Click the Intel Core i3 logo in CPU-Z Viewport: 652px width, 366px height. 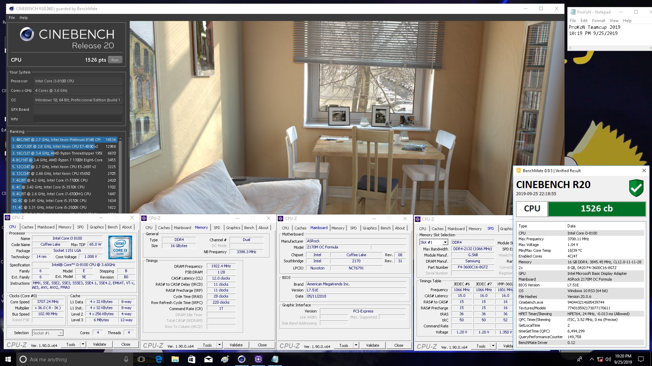120,247
